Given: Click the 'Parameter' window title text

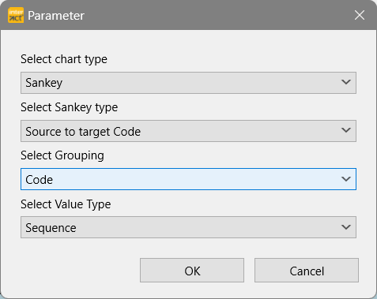Looking at the screenshot, I should [x=56, y=16].
